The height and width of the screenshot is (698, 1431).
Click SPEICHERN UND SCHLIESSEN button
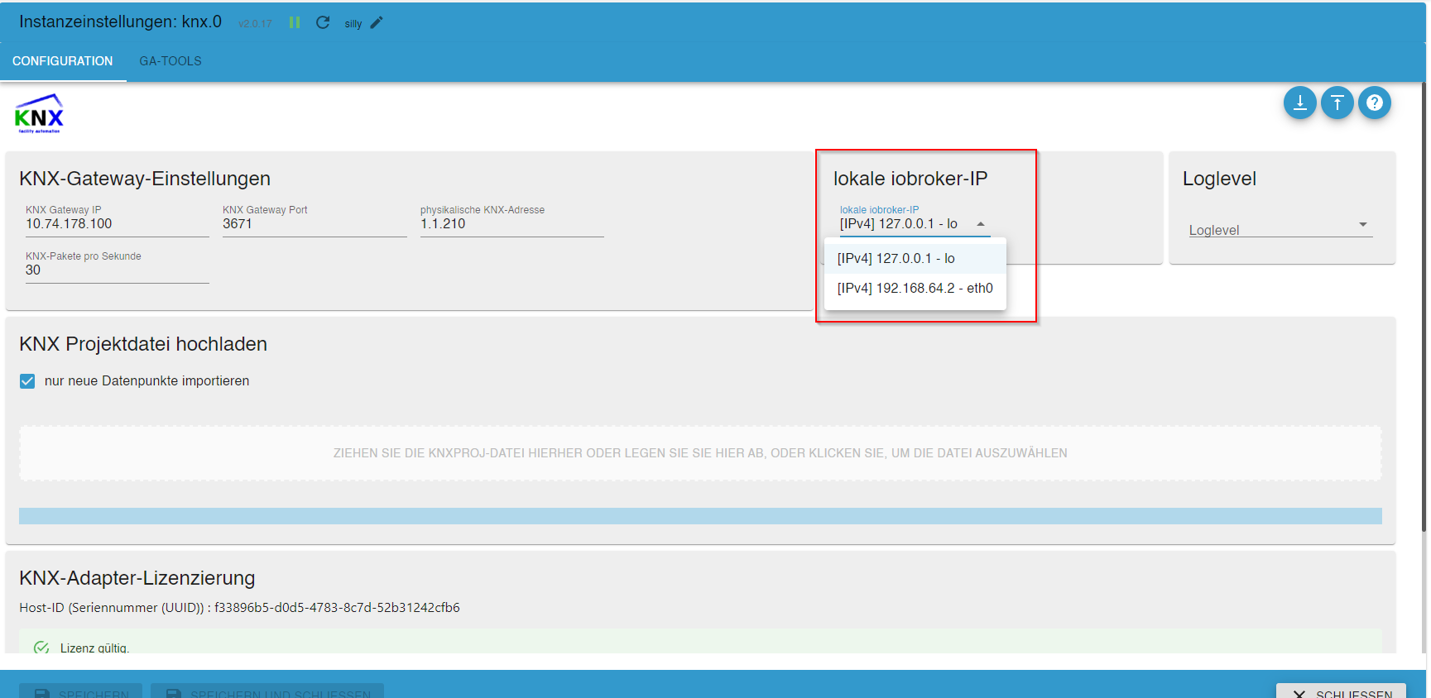tap(267, 691)
